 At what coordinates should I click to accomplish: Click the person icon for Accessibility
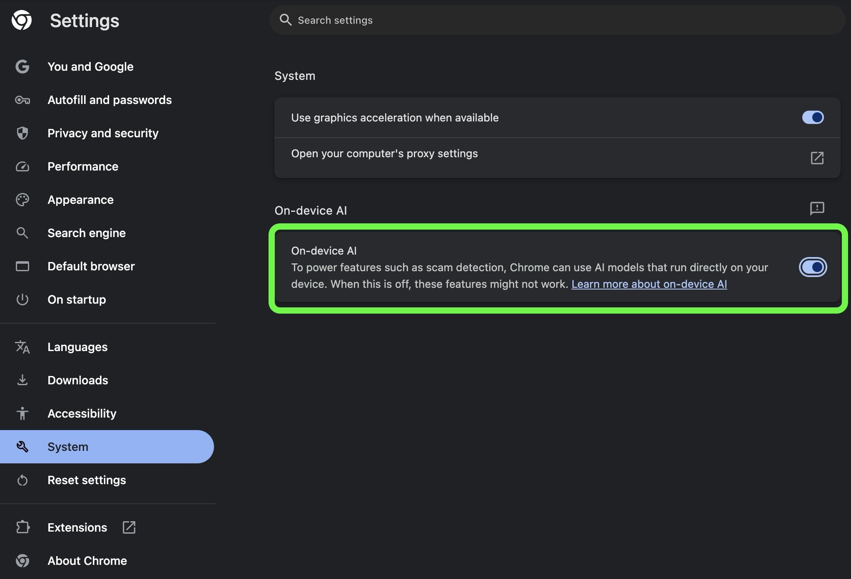pyautogui.click(x=22, y=413)
